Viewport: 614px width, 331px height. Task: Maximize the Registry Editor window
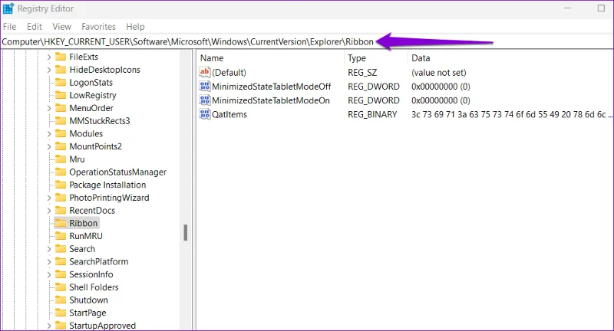[x=601, y=8]
